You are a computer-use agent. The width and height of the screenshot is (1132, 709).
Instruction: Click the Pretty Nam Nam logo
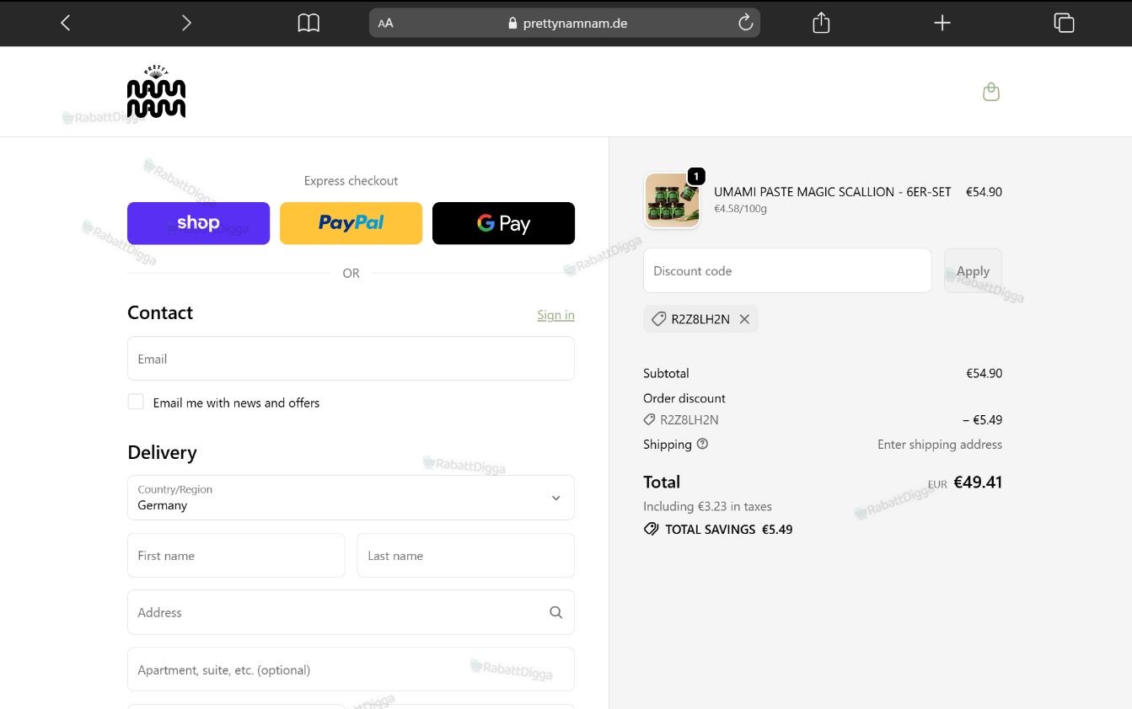[x=156, y=92]
